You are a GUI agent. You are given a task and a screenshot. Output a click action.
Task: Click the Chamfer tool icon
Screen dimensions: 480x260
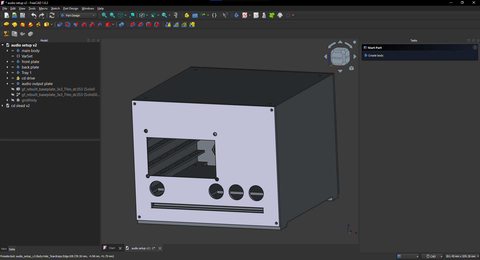point(141,24)
